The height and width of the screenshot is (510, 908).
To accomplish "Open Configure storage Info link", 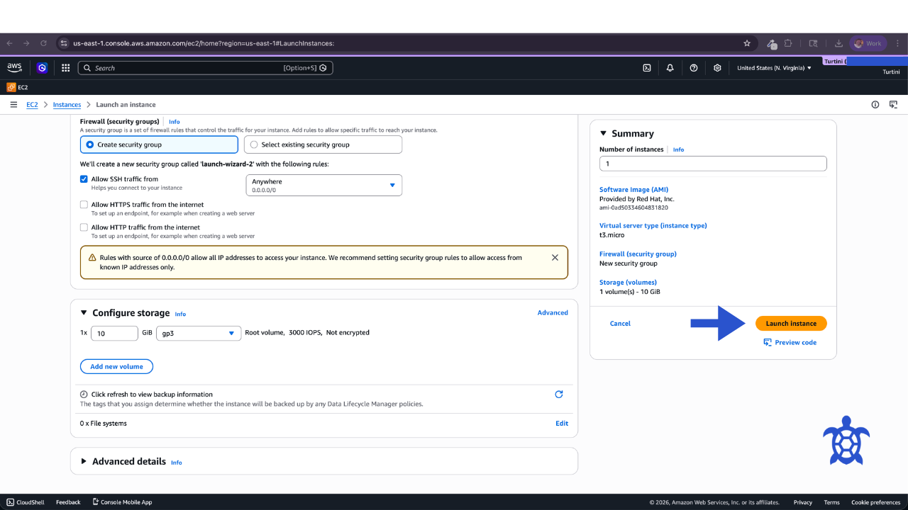I will [x=180, y=314].
